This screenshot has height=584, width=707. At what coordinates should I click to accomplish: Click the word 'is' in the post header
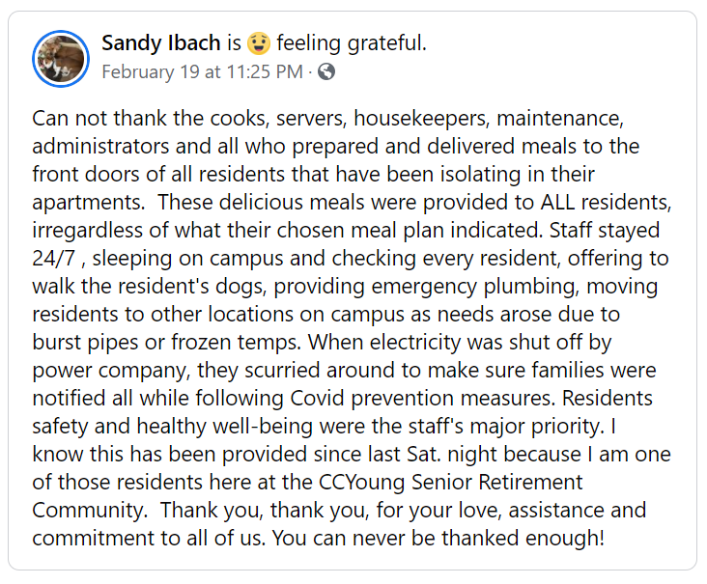coord(234,43)
